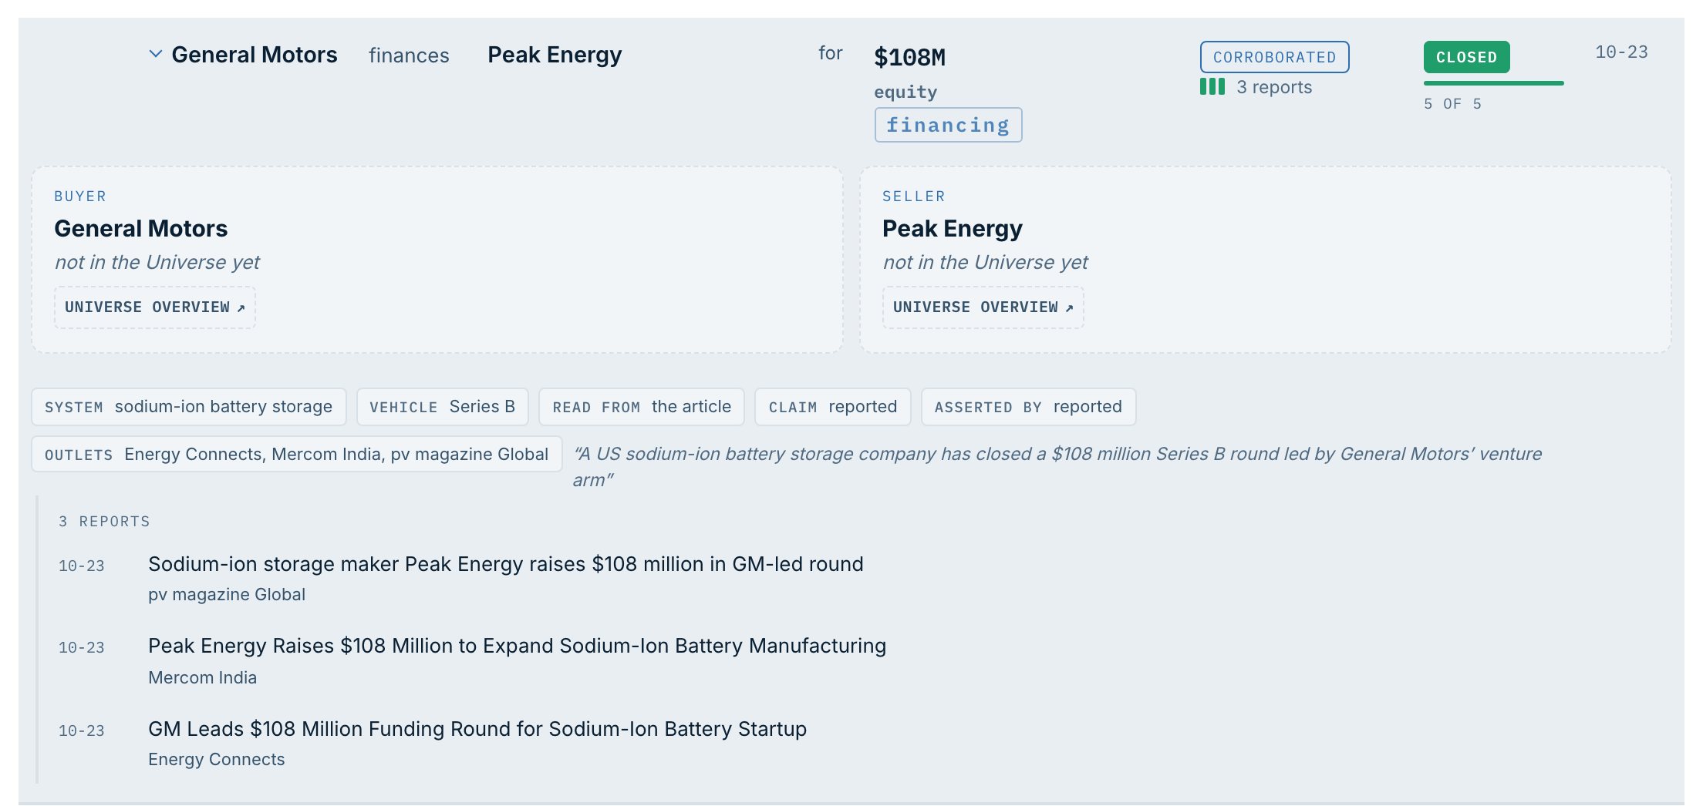The height and width of the screenshot is (806, 1703).
Task: Click the CORROBORATED status badge
Action: click(1274, 57)
